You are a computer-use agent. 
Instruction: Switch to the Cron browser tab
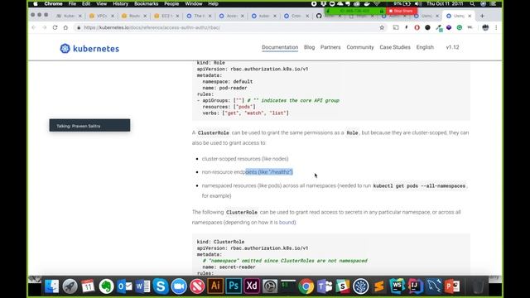[x=296, y=16]
